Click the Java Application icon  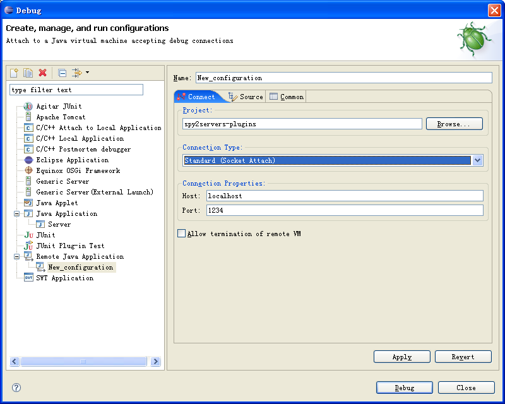click(28, 213)
